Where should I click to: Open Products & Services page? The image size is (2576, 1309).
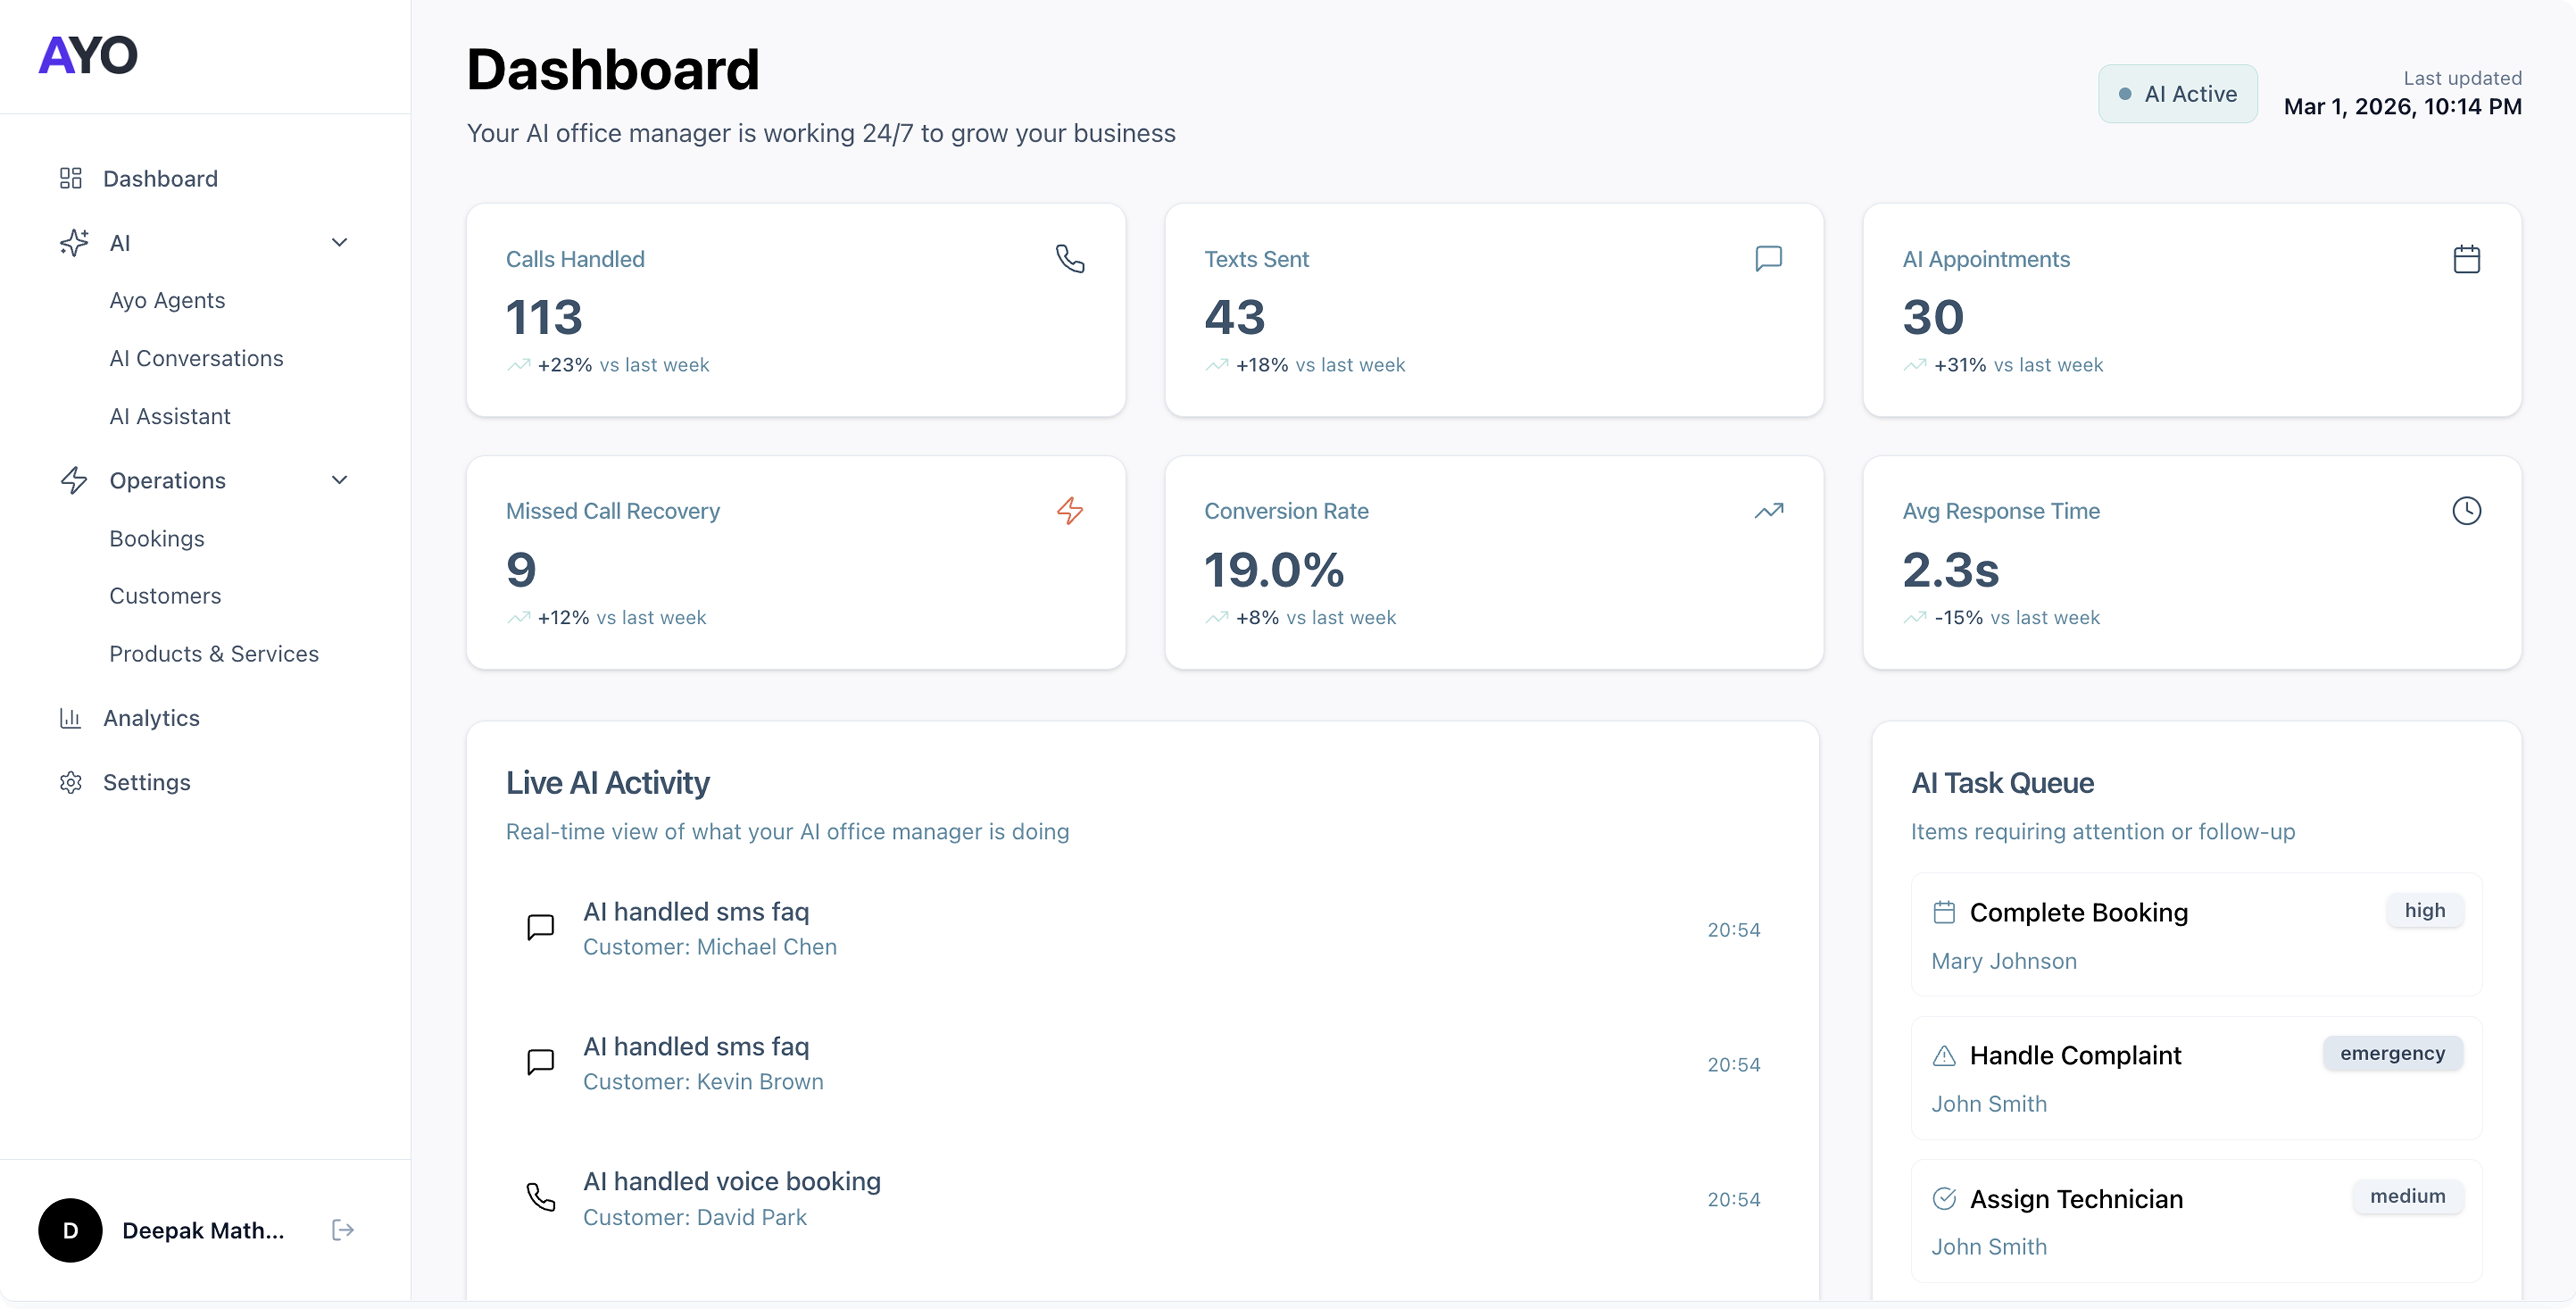(x=214, y=654)
